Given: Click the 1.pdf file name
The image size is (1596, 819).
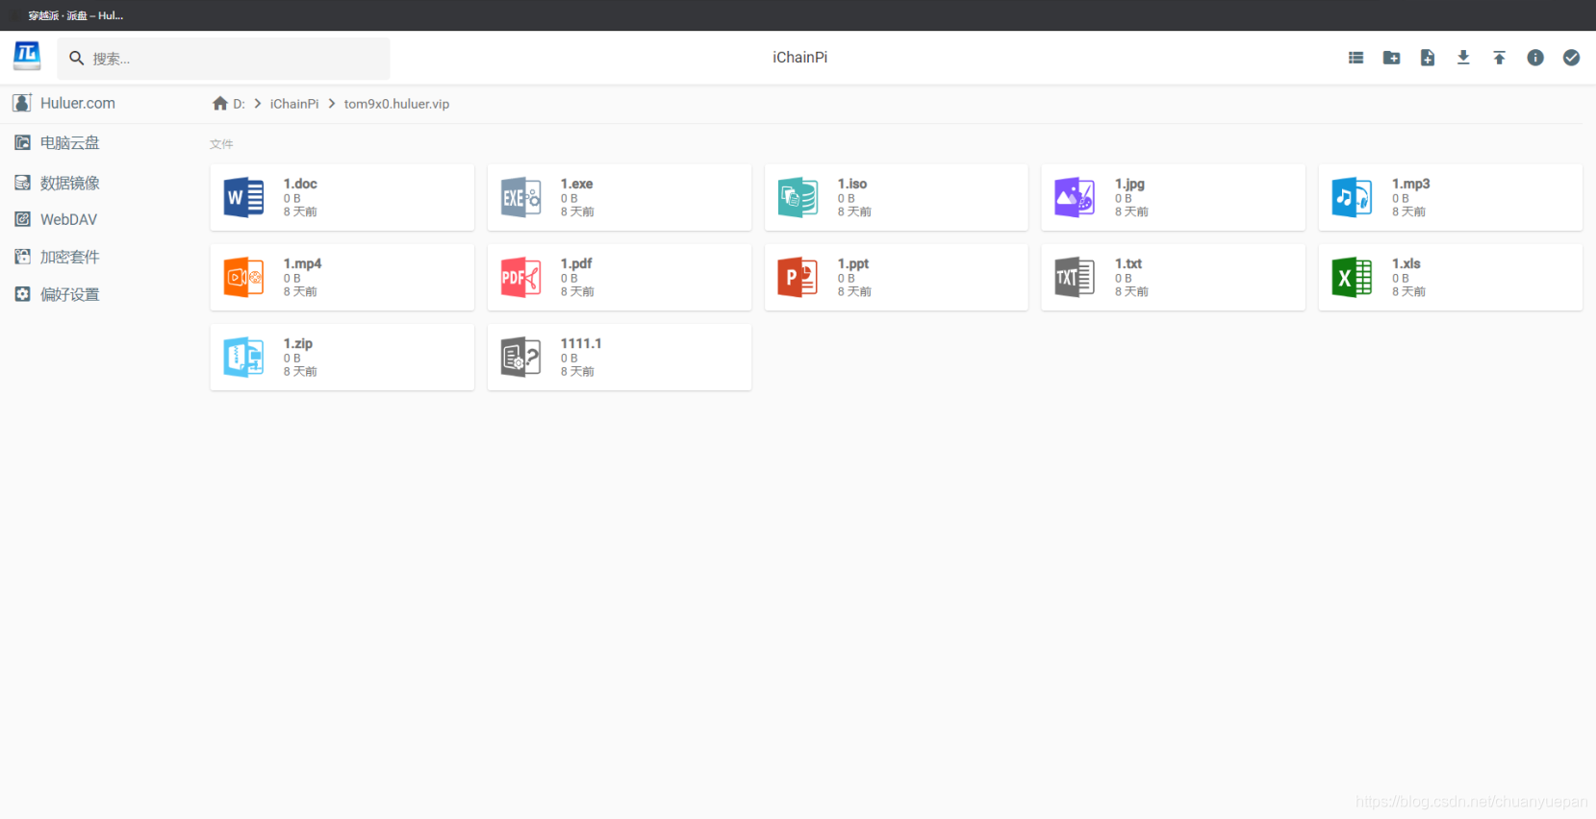Looking at the screenshot, I should click(x=576, y=263).
